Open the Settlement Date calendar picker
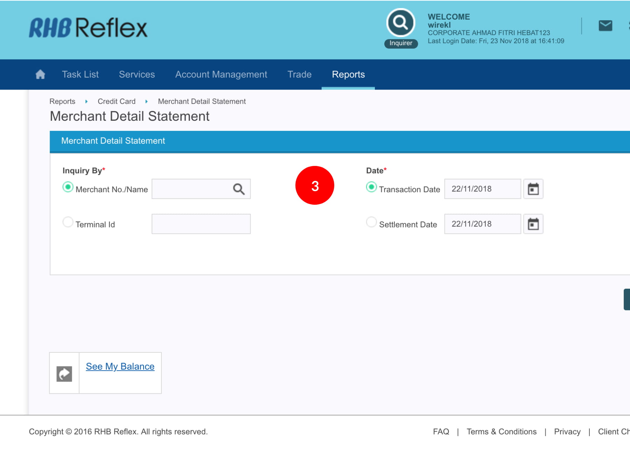Screen dimensions: 630x462 pos(533,224)
